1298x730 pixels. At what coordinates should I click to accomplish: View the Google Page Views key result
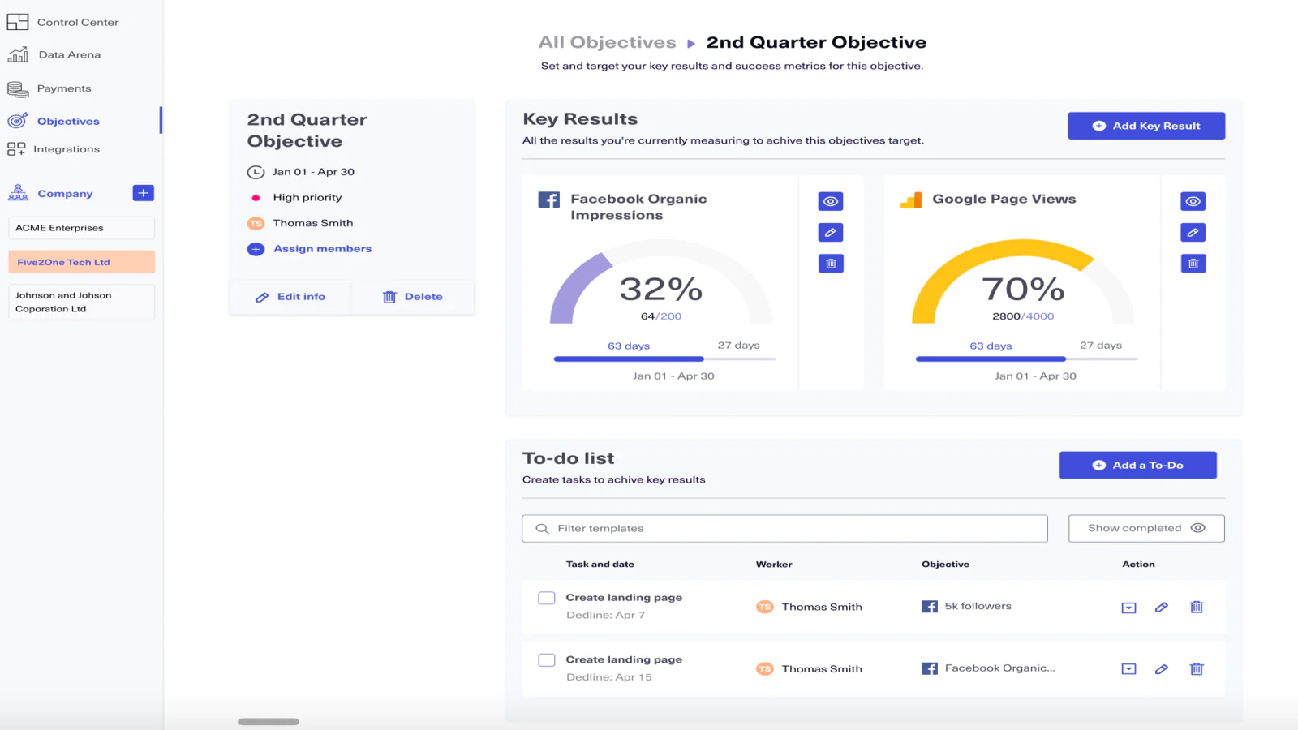[1193, 201]
